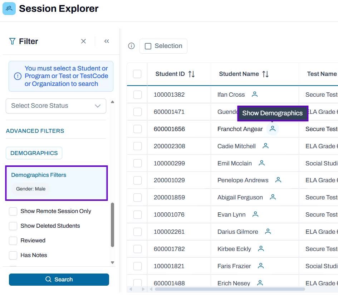This screenshot has width=338, height=295.
Task: Click Student ID 100000299 cell
Action: click(x=169, y=163)
